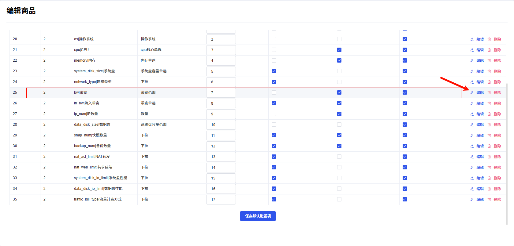Uncheck the middle checkbox in ip_num|IP数量 row
This screenshot has width=514, height=246.
click(339, 114)
